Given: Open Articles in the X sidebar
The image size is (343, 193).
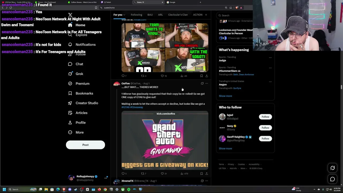Looking at the screenshot, I should pyautogui.click(x=78, y=113).
